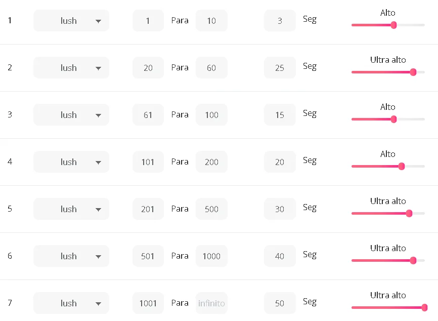Click the Ultra alto slider handle in row 7
The image size is (438, 321).
click(x=424, y=307)
